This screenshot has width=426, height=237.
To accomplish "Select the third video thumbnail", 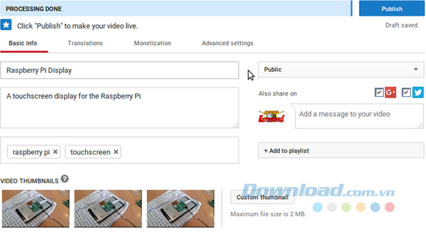I will pyautogui.click(x=181, y=208).
